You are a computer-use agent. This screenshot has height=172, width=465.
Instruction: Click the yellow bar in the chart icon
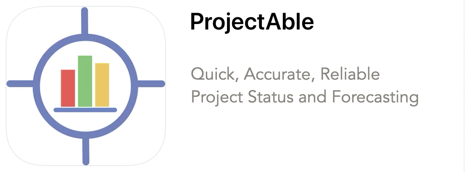(102, 85)
